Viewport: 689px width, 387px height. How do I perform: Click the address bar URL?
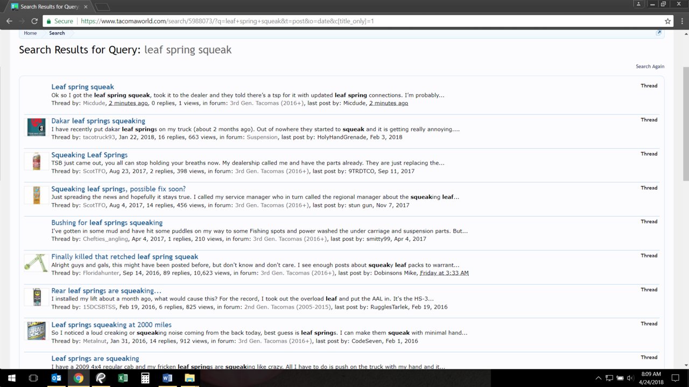[x=227, y=21]
